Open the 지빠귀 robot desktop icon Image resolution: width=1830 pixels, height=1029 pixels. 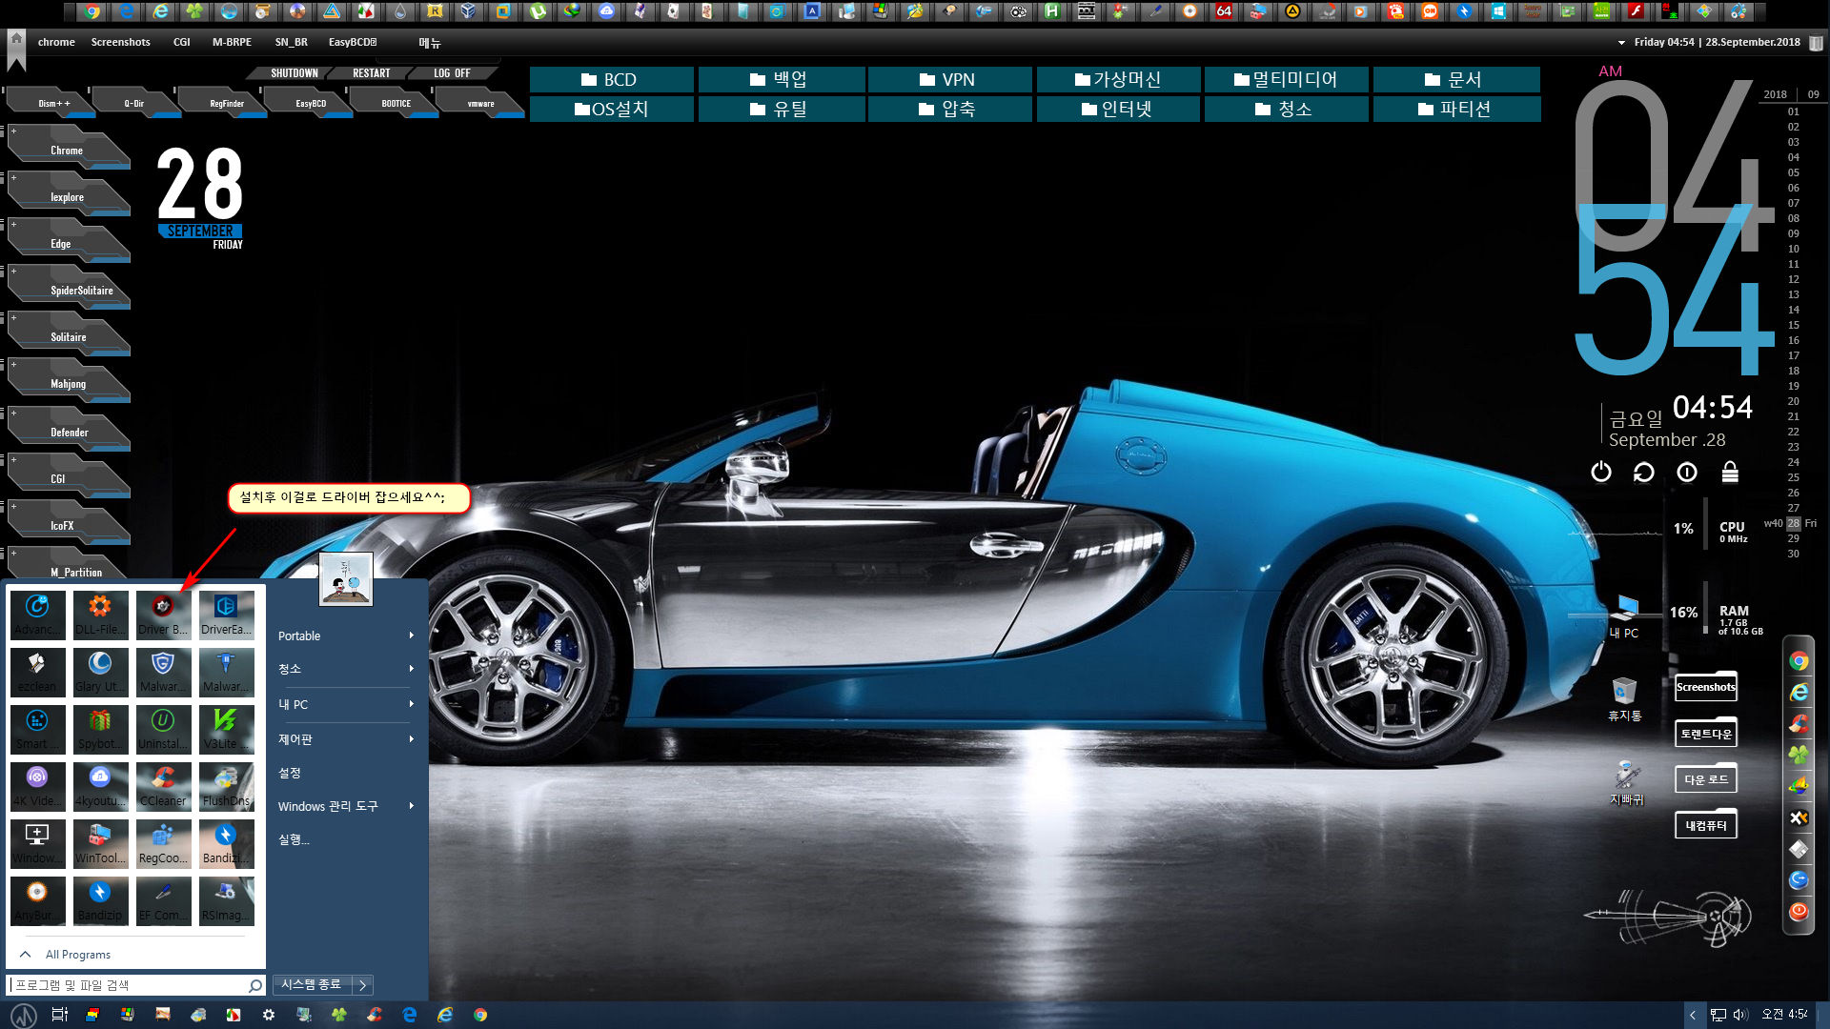tap(1626, 782)
